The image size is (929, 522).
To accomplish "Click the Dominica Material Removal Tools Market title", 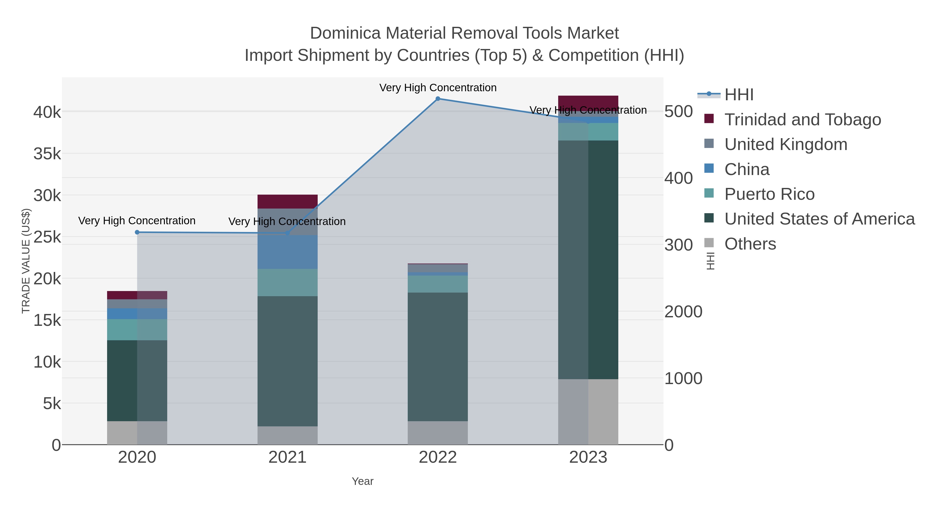I will coord(464,33).
